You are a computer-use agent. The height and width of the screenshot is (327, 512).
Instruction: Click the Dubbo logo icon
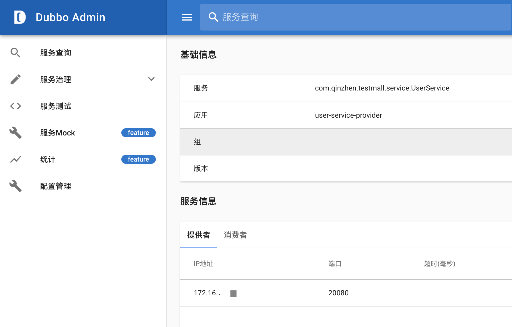pos(20,17)
